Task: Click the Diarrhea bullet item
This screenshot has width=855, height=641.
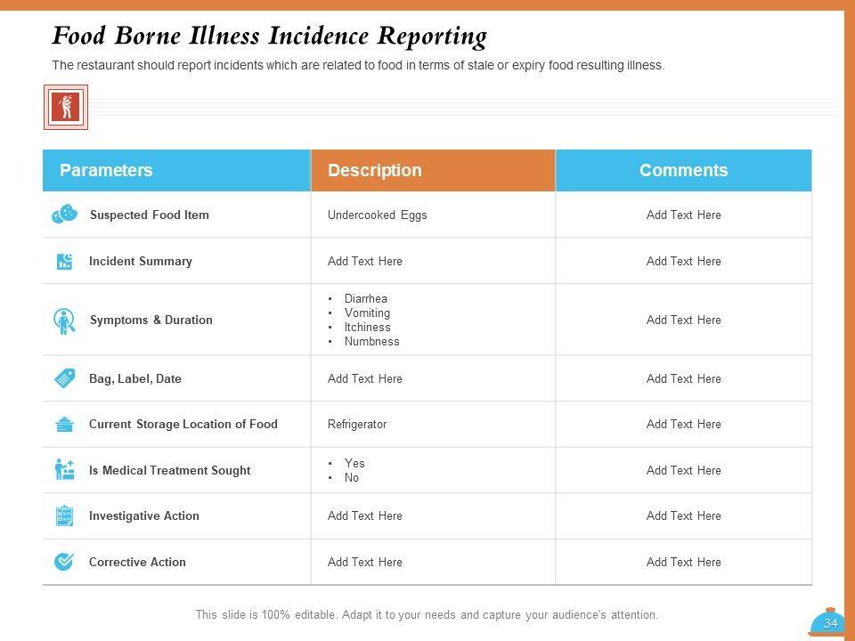Action: (365, 299)
